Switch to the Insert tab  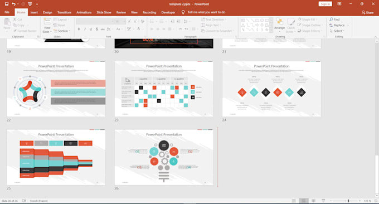[34, 12]
